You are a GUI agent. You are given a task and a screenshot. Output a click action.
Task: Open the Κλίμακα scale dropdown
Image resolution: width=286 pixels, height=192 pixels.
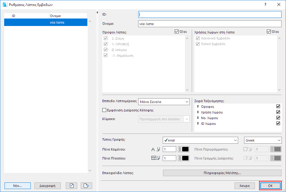[164, 119]
